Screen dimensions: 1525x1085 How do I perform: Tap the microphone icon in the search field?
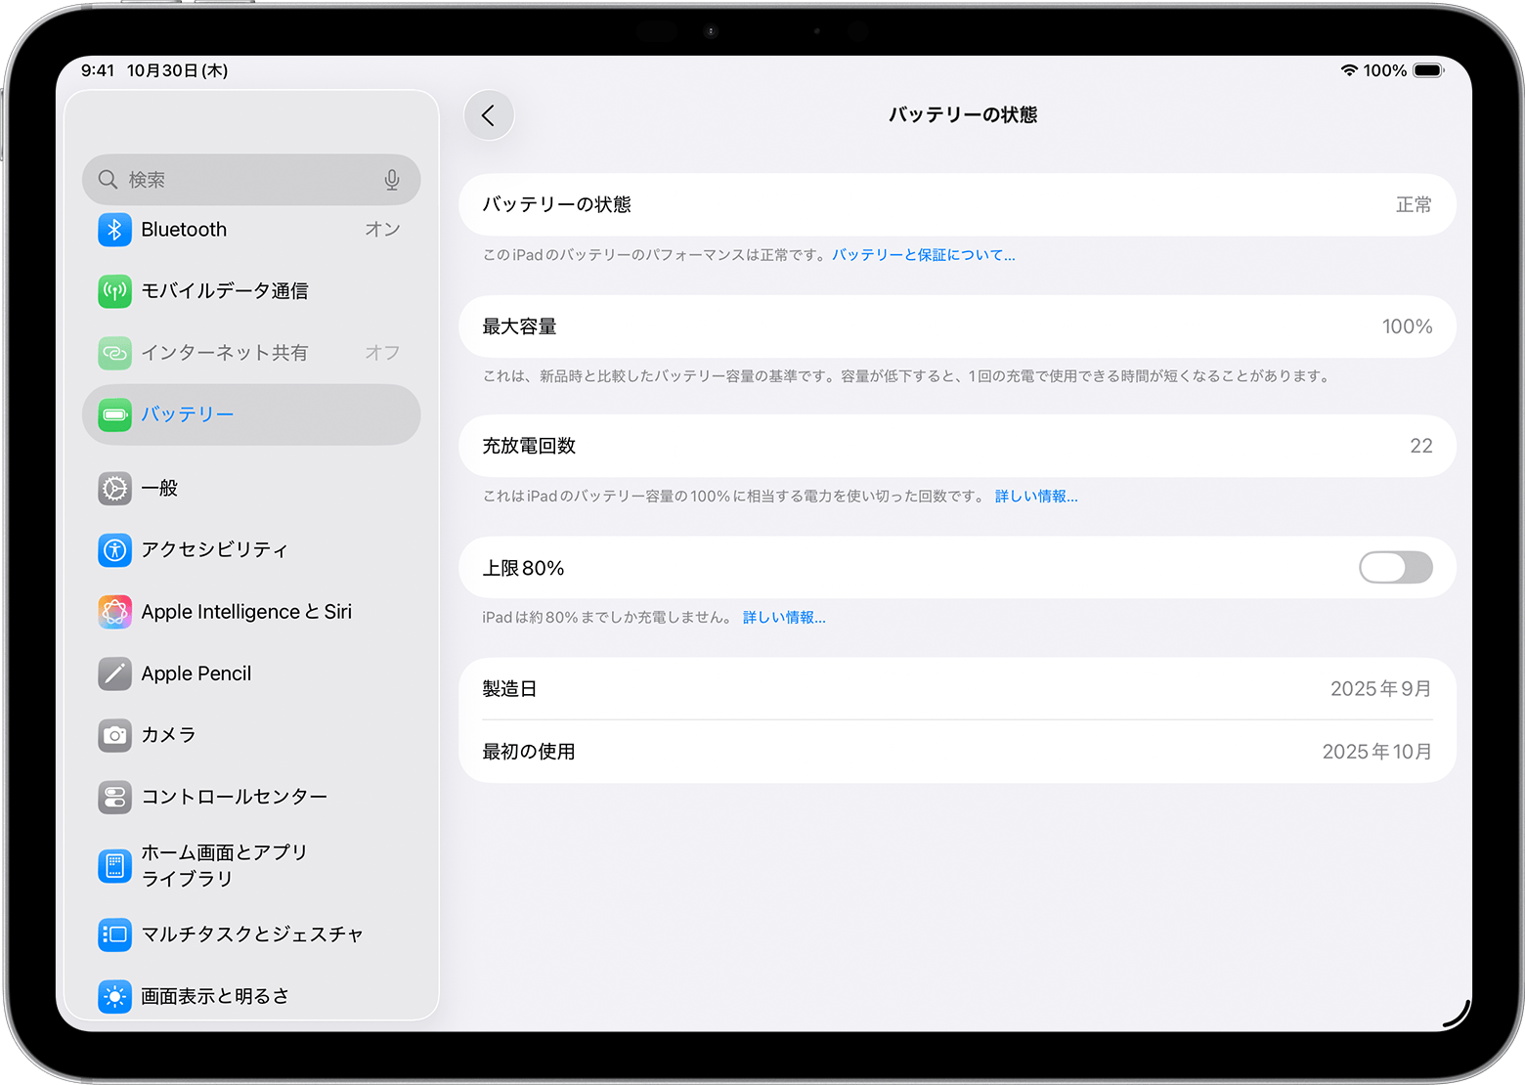(391, 180)
